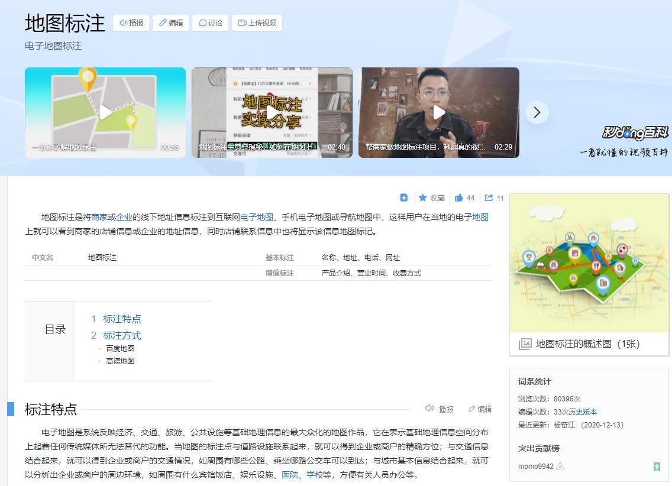Jump to 标注特点 in table of contents
Image resolution: width=672 pixels, height=486 pixels.
(x=122, y=319)
